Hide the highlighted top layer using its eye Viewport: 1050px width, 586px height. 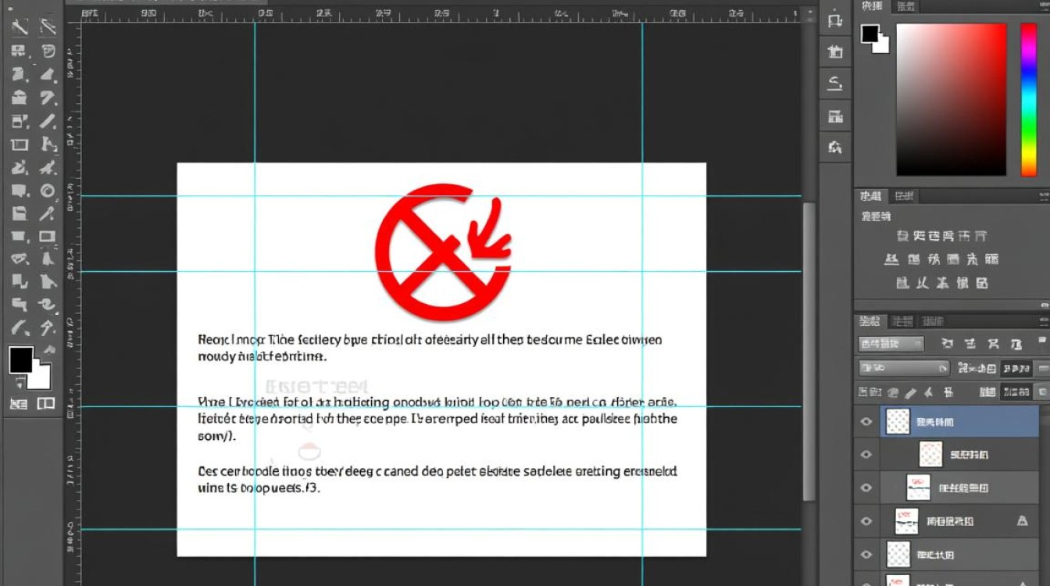pos(866,422)
